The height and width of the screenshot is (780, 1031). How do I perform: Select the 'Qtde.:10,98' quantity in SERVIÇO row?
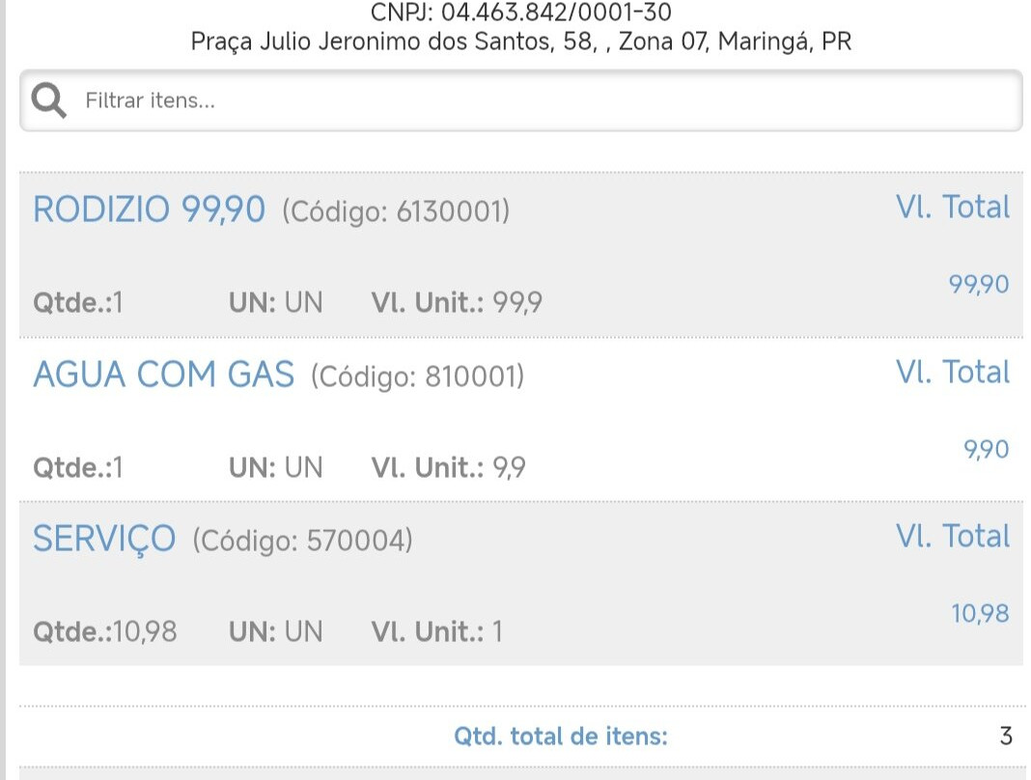[x=105, y=632]
